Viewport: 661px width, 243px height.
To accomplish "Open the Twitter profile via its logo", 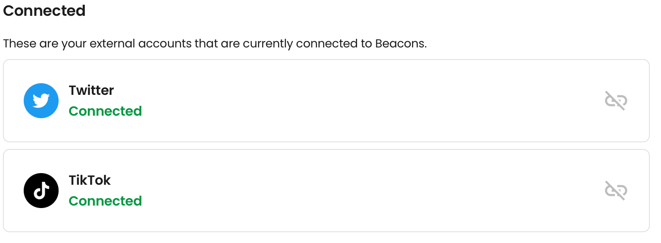I will 41,101.
